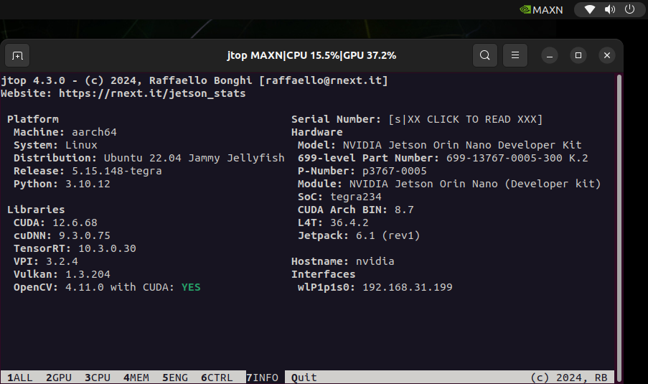Click the Wi-Fi status icon in the top bar
Viewport: 648px width, 384px height.
click(x=590, y=9)
